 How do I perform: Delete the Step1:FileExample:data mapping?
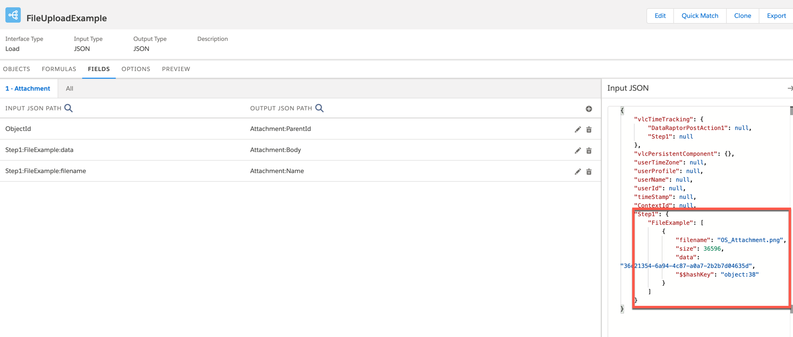click(x=589, y=151)
